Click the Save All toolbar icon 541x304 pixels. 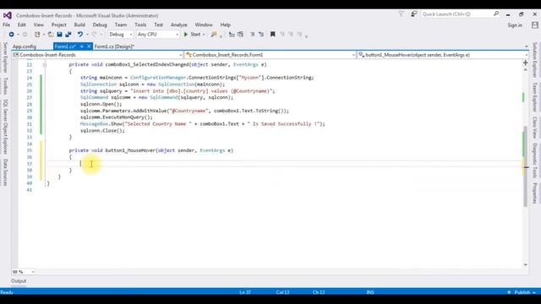(x=68, y=34)
